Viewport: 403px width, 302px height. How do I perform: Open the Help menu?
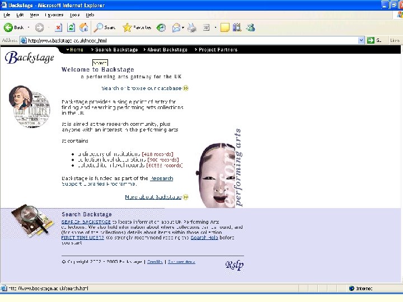click(x=90, y=15)
